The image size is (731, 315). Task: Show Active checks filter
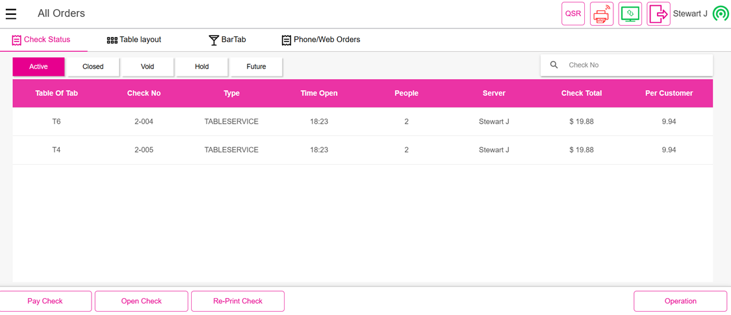[38, 67]
